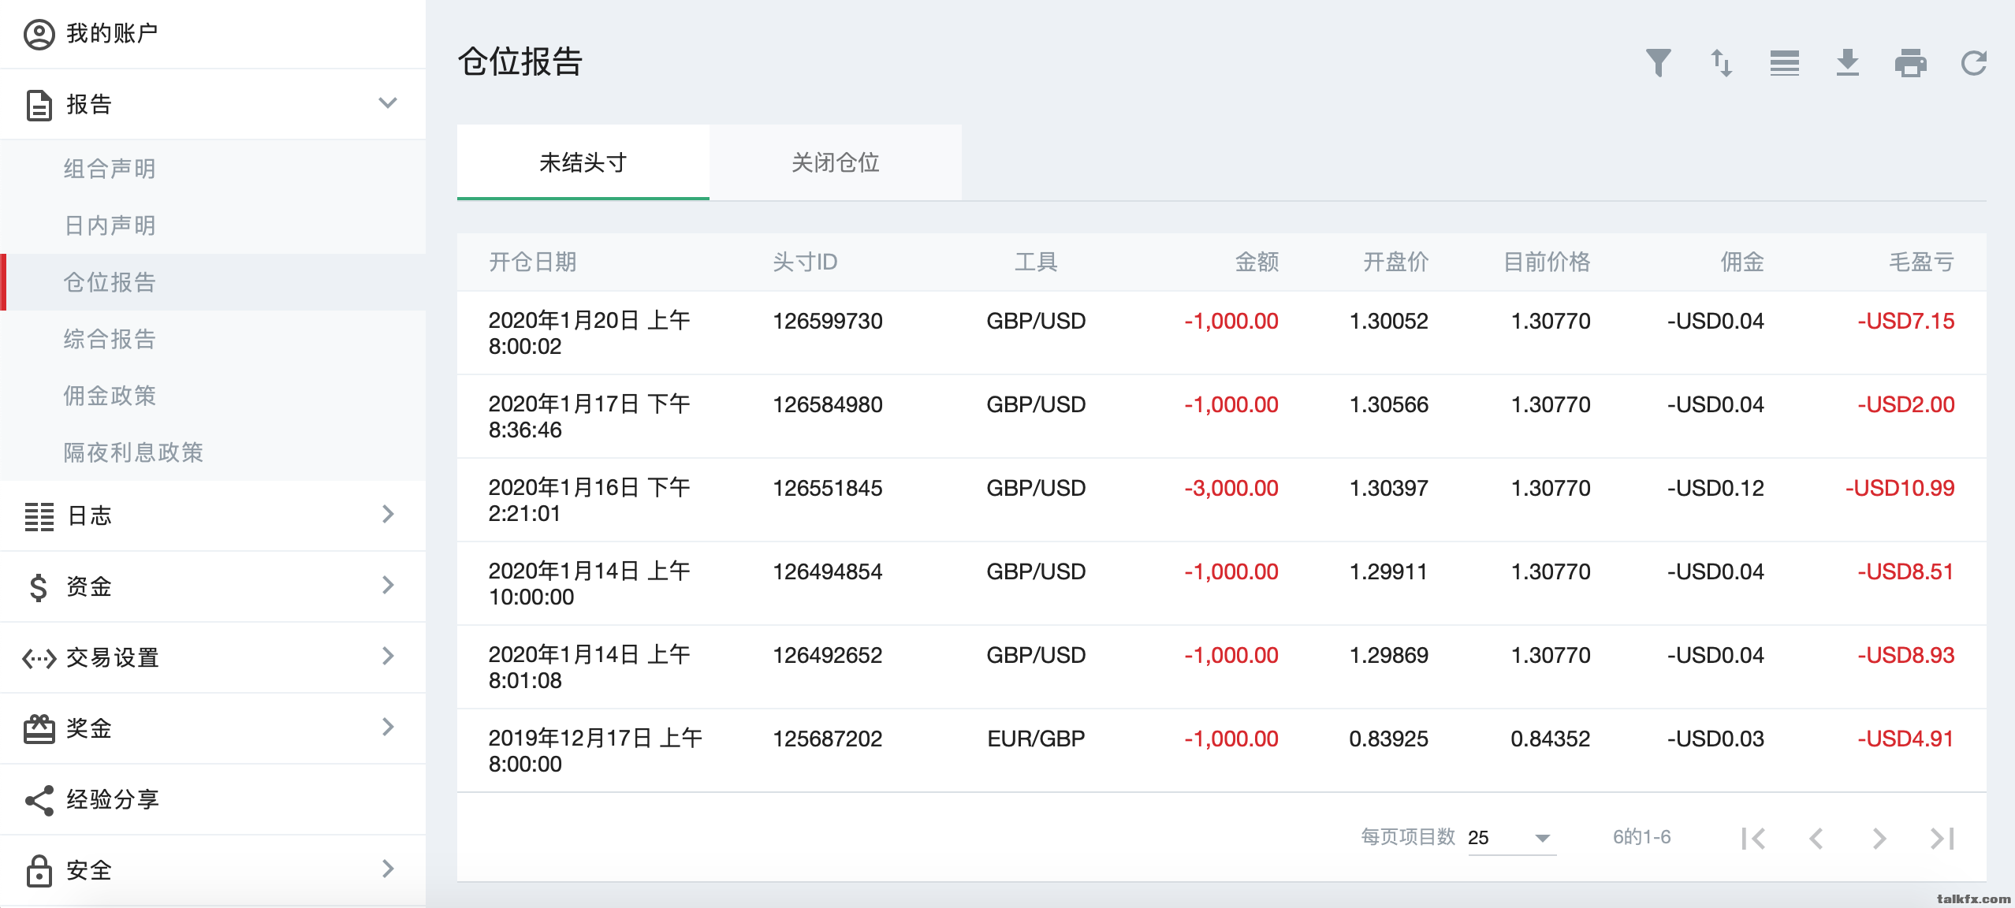Expand the 日志 section chevron

[387, 515]
